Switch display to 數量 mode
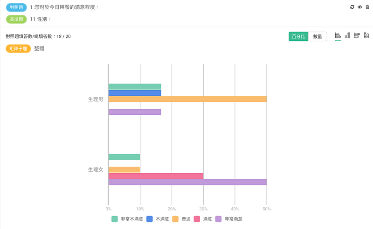This screenshot has width=373, height=229. [x=318, y=37]
